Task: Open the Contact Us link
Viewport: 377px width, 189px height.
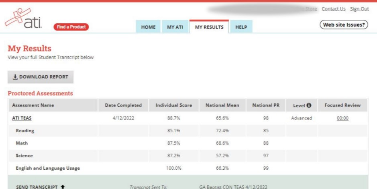Action: [334, 9]
